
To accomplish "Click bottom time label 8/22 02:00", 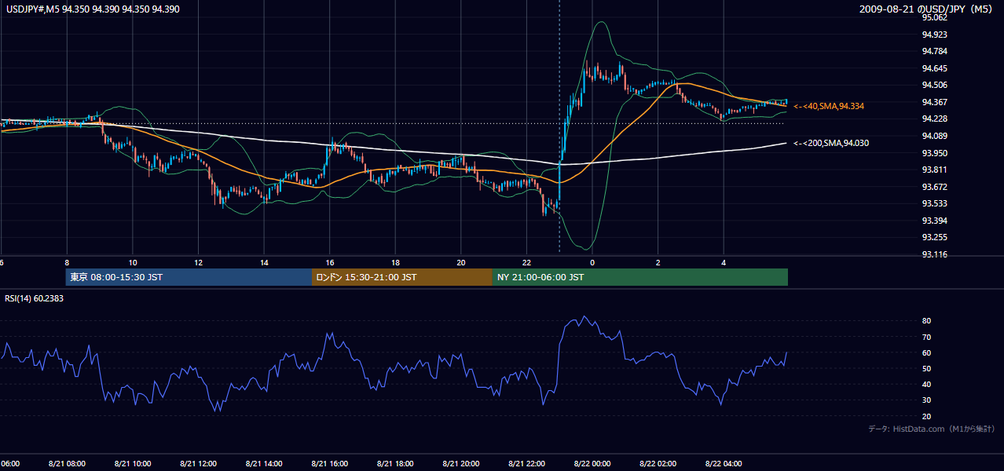I will [658, 464].
